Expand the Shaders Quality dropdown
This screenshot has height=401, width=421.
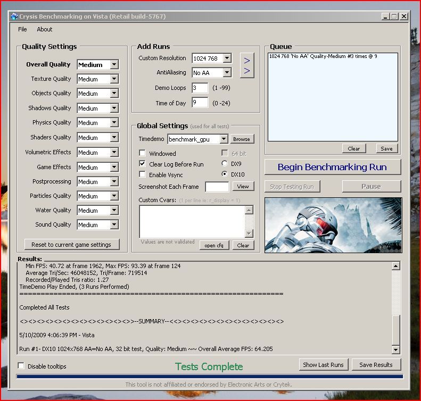click(x=114, y=138)
